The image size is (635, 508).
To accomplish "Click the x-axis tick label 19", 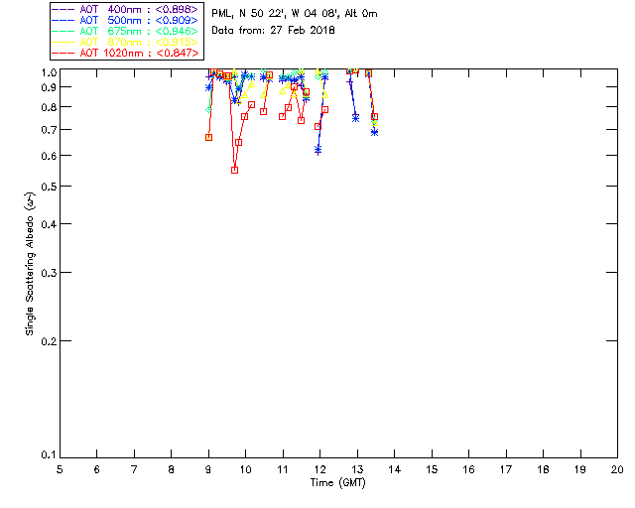I will click(x=580, y=469).
